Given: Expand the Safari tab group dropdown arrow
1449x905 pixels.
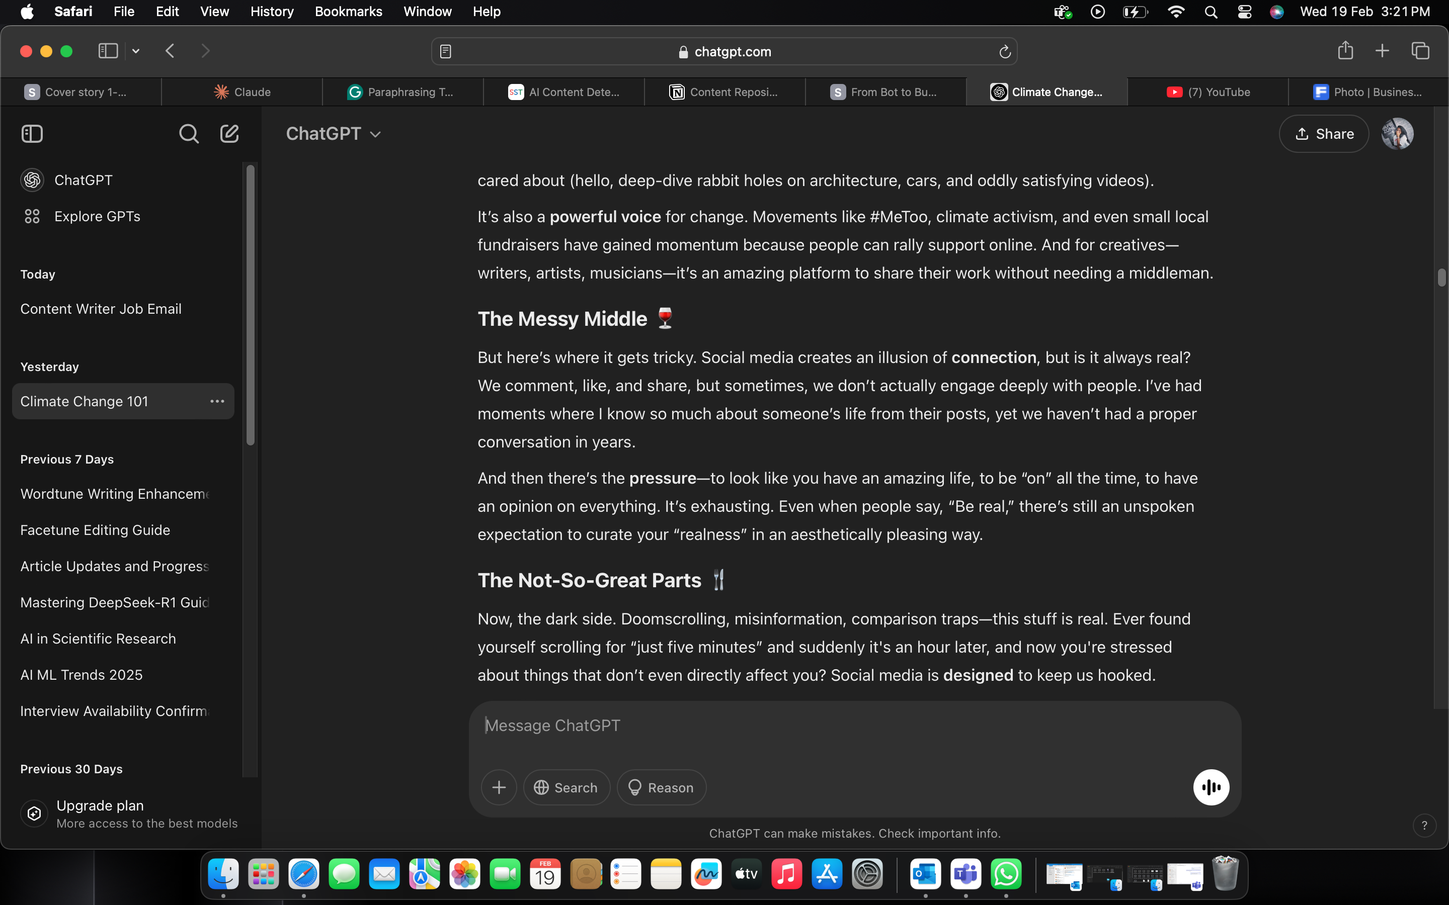Looking at the screenshot, I should [x=136, y=51].
